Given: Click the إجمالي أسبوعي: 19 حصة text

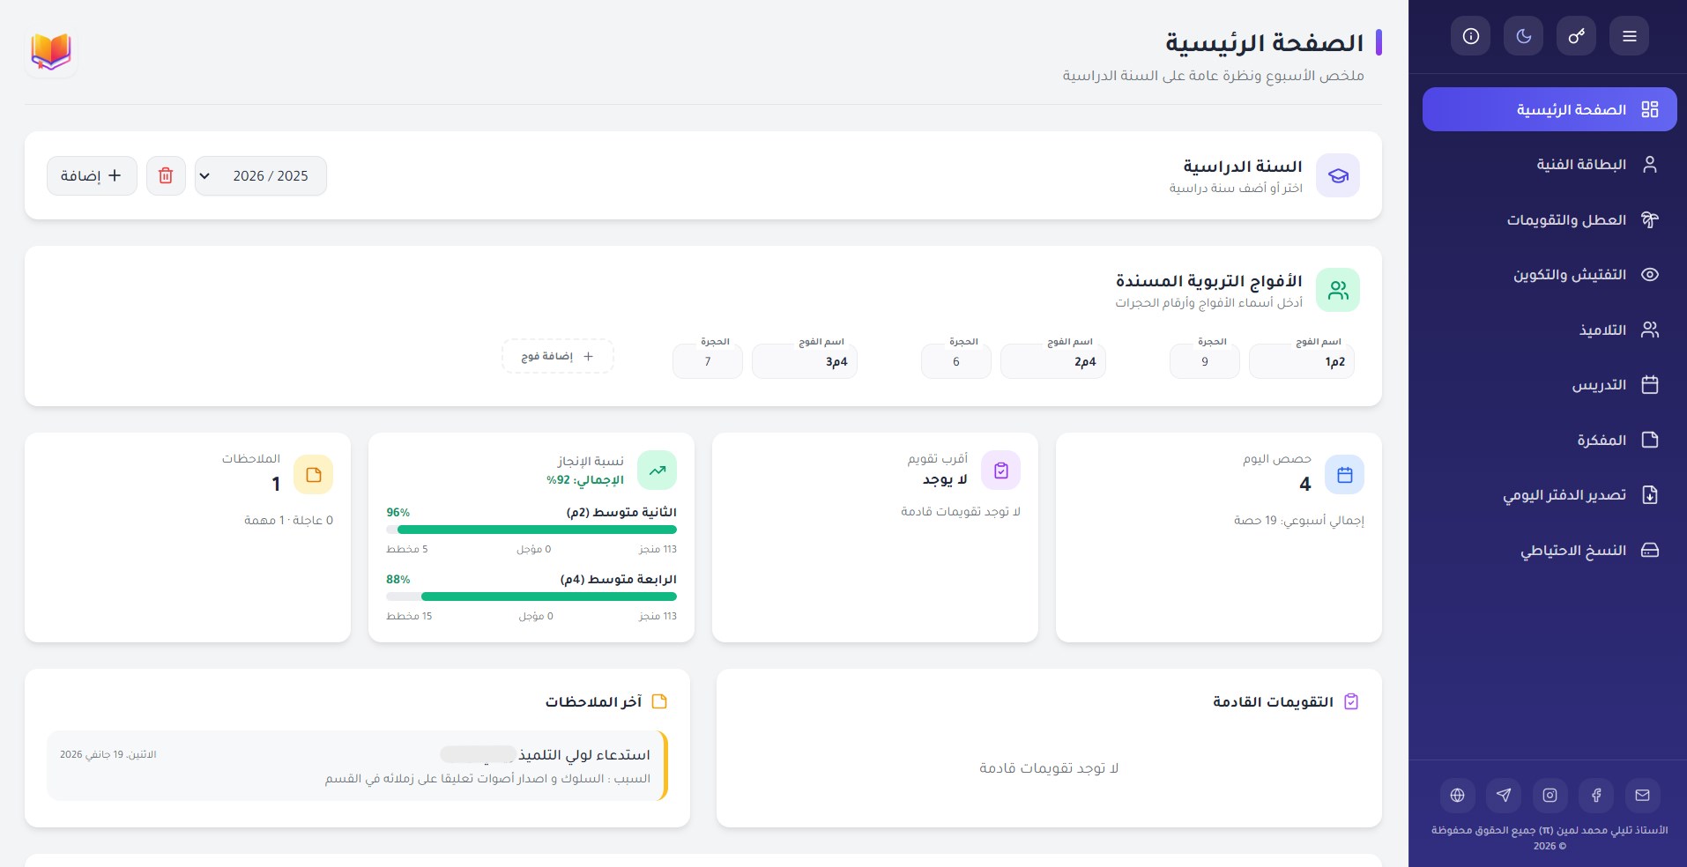Looking at the screenshot, I should click(x=1298, y=521).
